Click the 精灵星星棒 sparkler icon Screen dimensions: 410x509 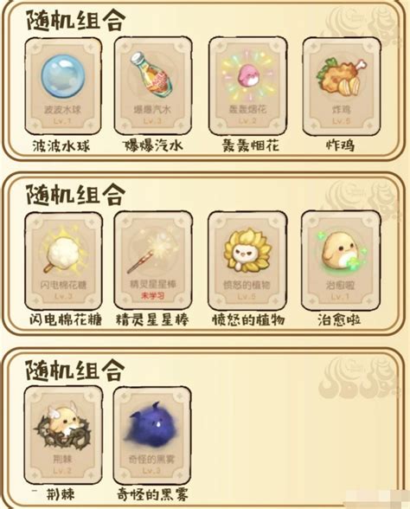coord(152,252)
